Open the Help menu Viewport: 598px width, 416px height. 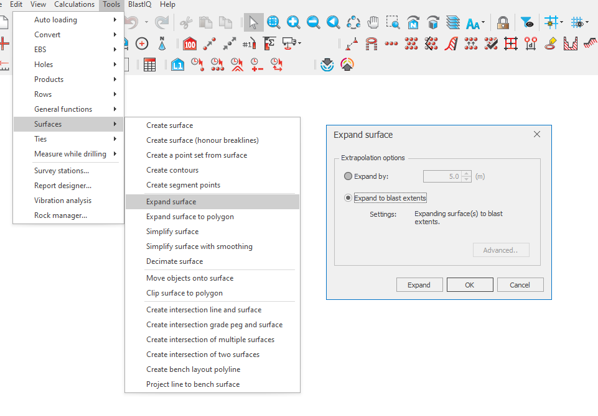click(x=167, y=4)
